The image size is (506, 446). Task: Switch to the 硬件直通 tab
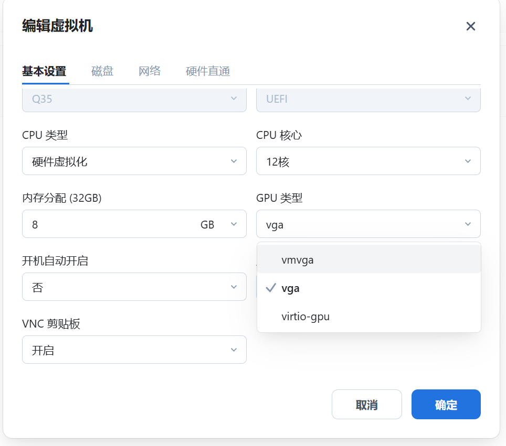click(208, 71)
